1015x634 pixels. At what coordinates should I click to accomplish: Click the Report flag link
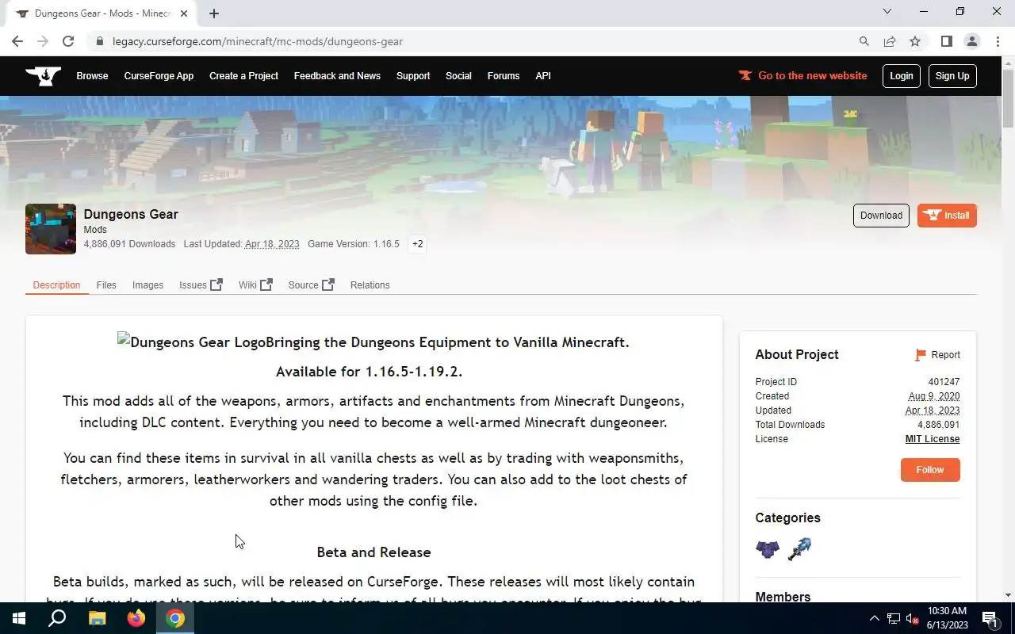[937, 355]
